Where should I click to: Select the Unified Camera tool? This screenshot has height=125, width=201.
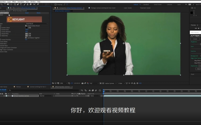click(x=8, y=4)
